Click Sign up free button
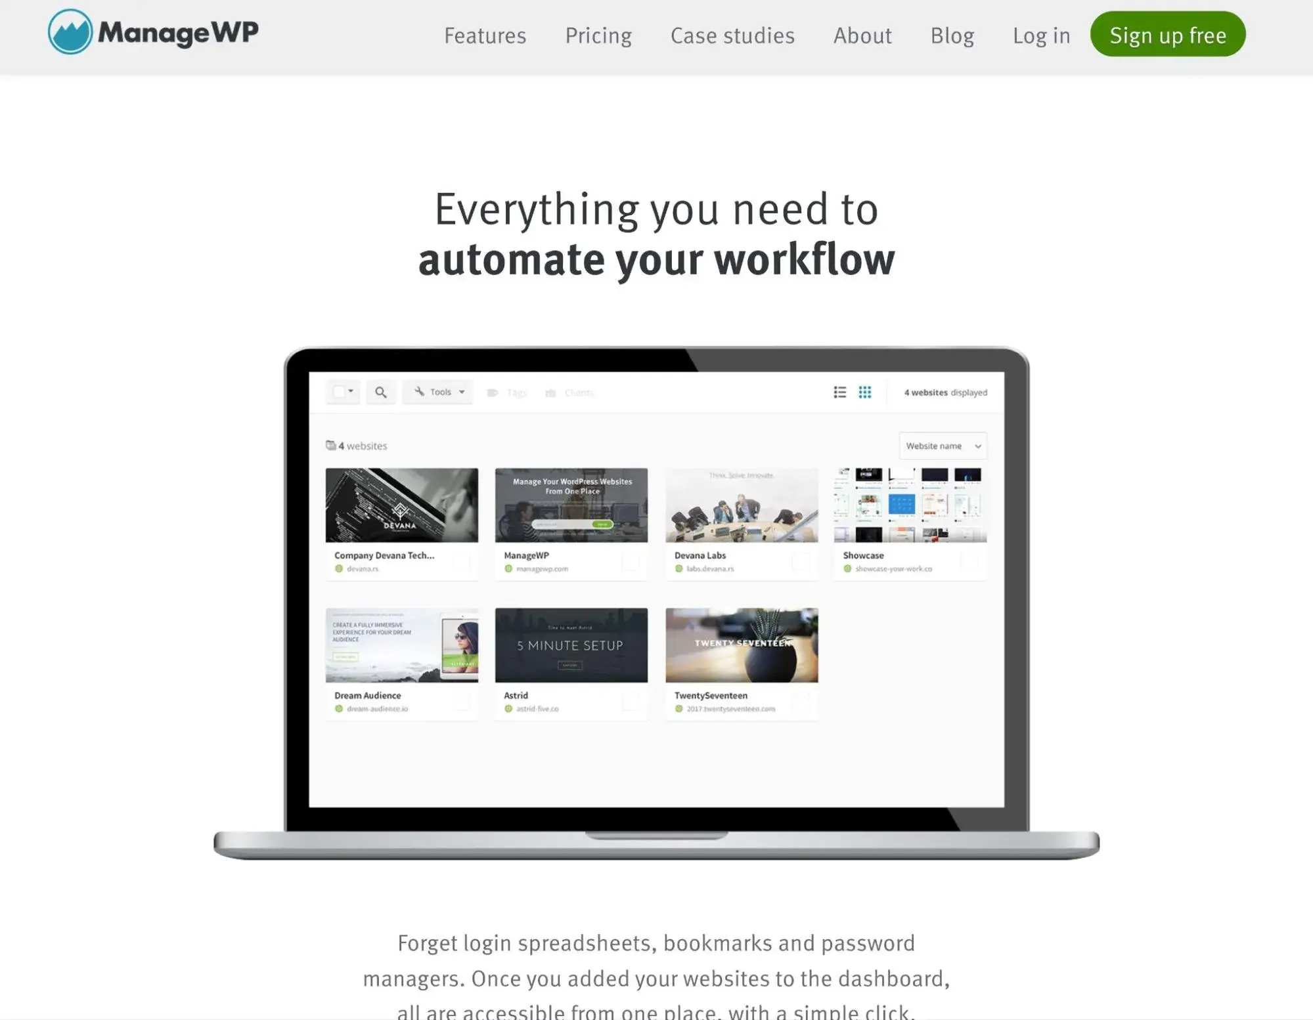 pyautogui.click(x=1168, y=33)
